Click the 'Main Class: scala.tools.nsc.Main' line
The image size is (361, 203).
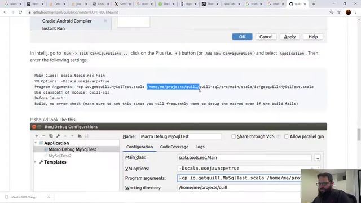pos(69,76)
